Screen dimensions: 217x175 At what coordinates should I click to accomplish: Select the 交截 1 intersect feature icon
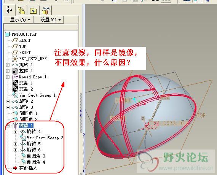click(x=15, y=83)
